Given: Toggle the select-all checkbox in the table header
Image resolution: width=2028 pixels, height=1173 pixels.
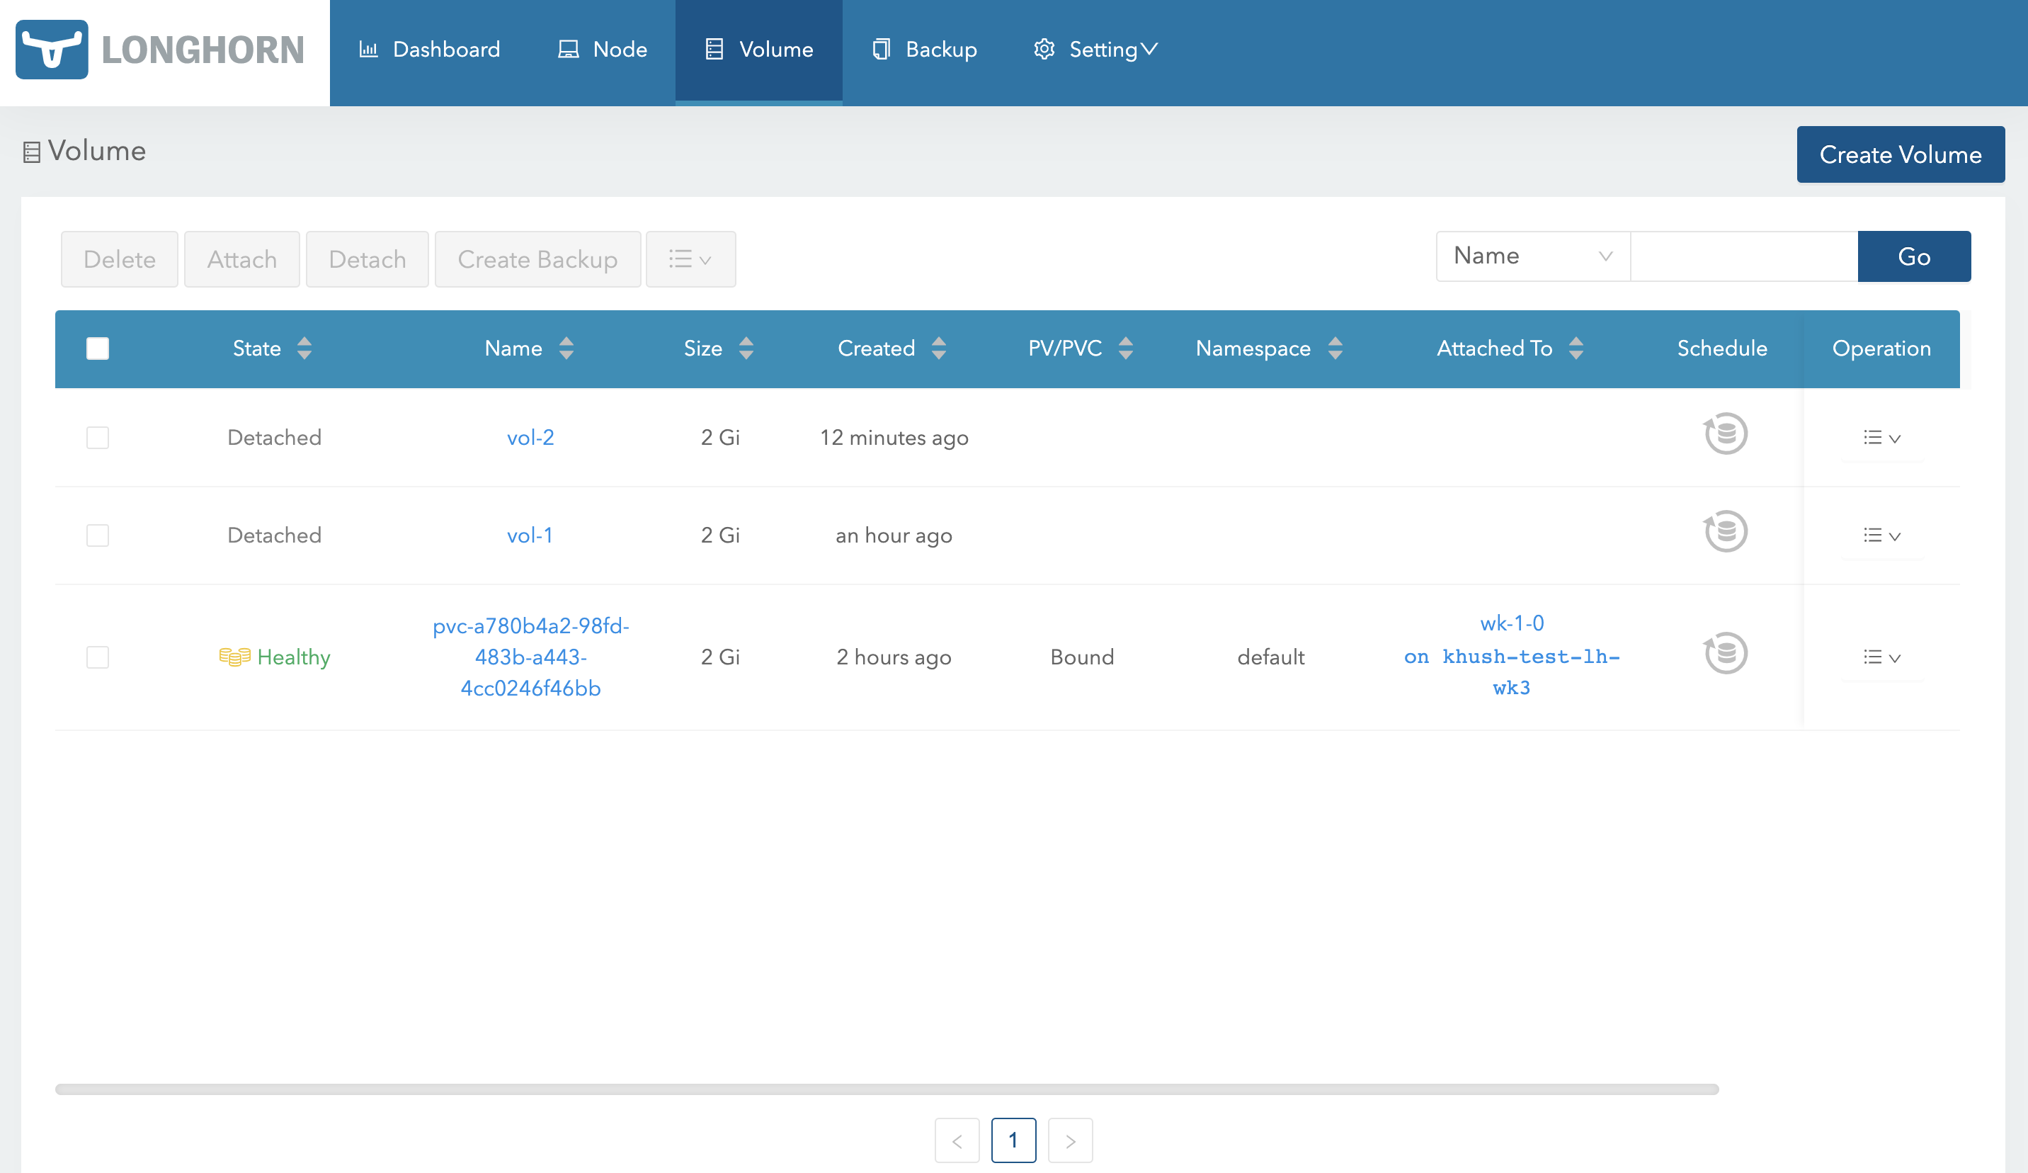Looking at the screenshot, I should pos(98,348).
